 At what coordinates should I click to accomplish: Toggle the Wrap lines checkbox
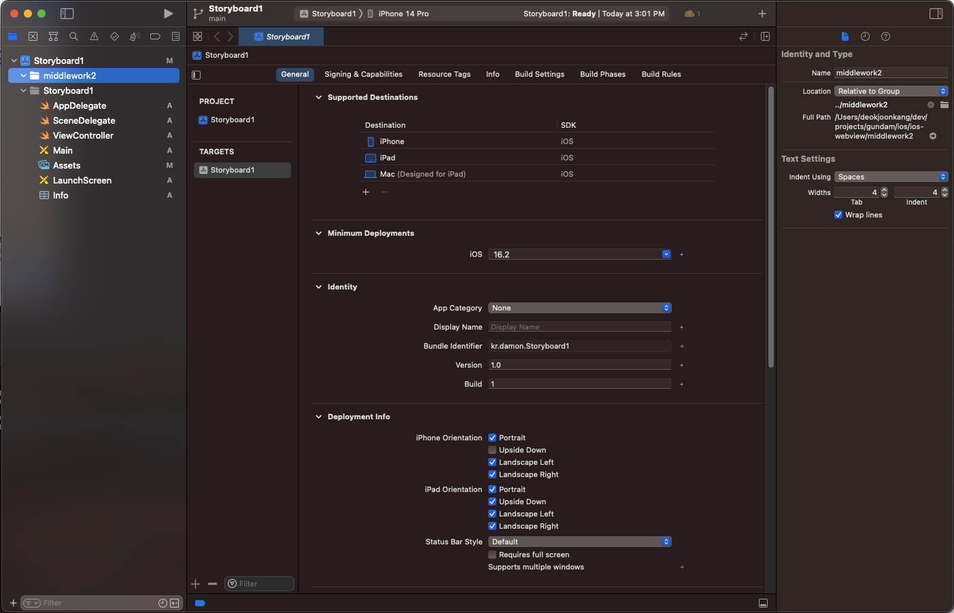click(838, 215)
